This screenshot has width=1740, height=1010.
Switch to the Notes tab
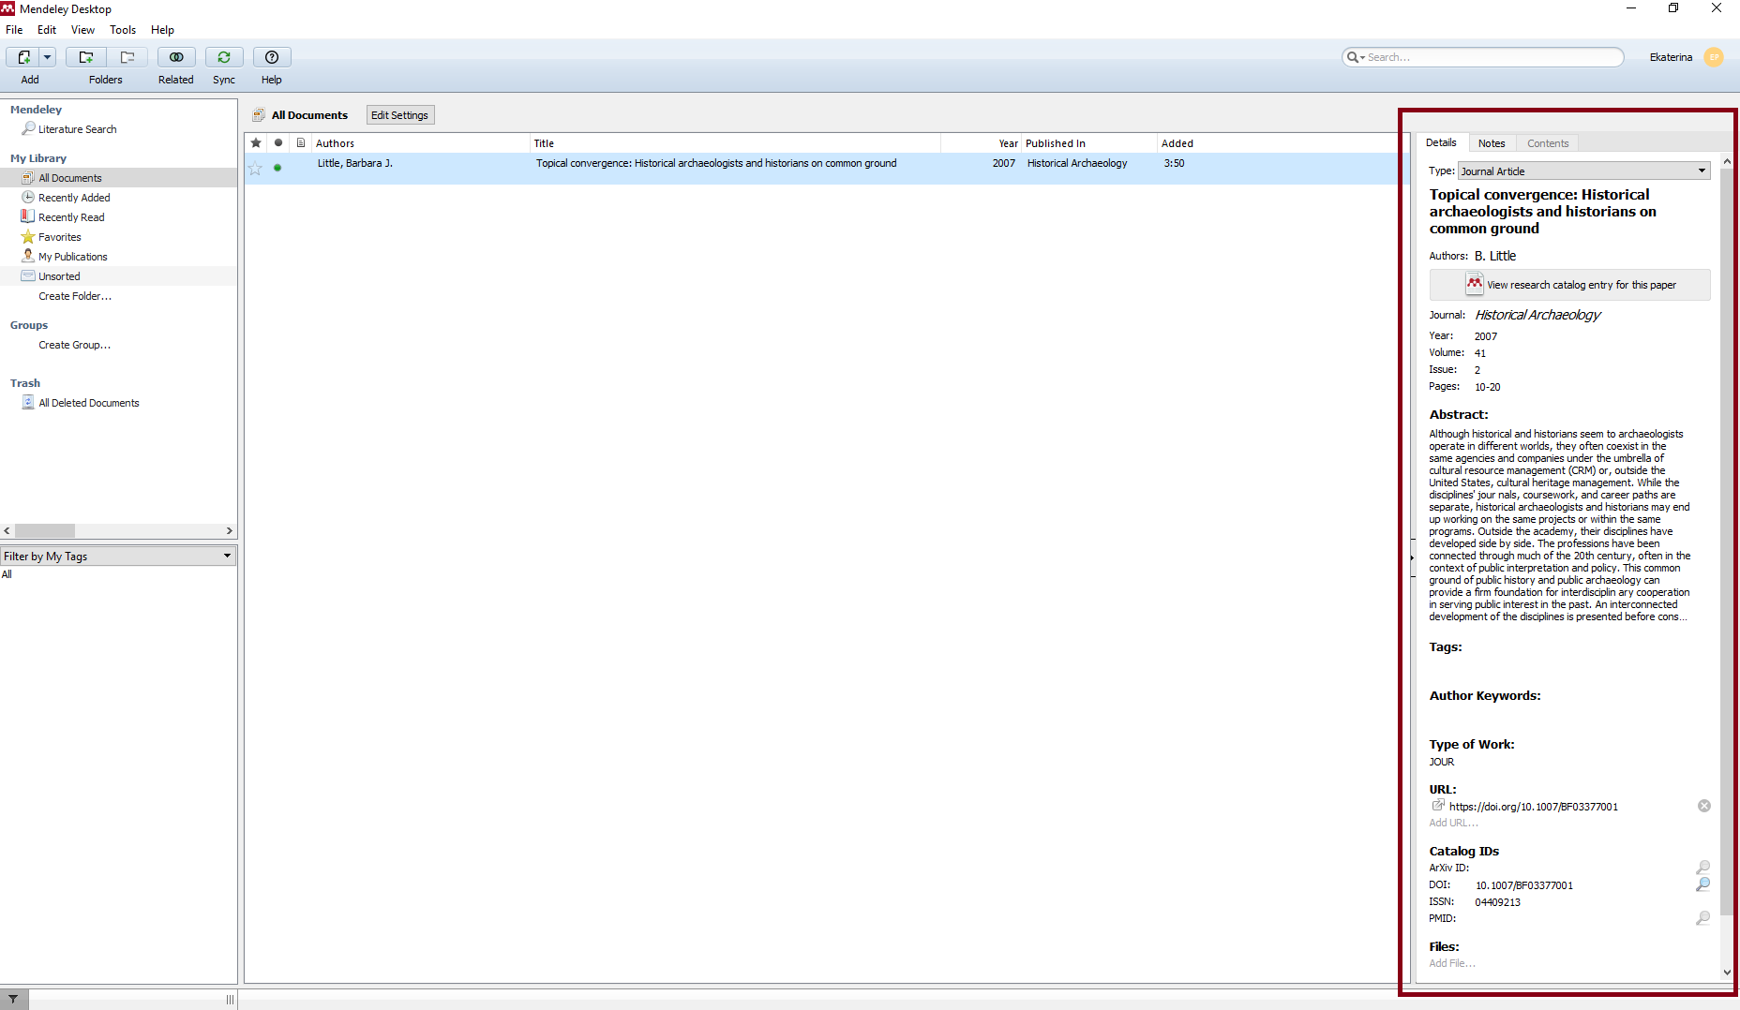coord(1492,143)
